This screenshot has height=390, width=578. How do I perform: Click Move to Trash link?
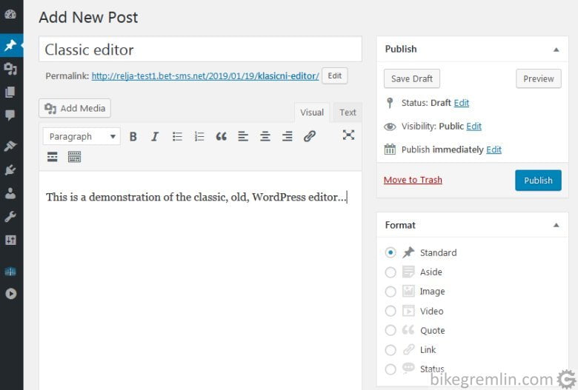[x=413, y=180]
